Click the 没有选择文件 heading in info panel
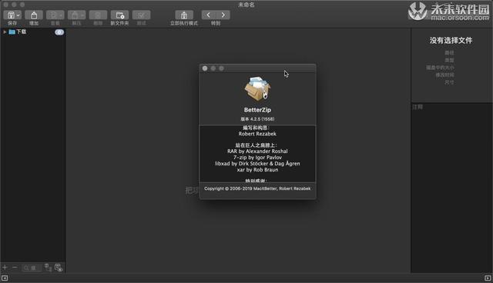 coord(451,41)
